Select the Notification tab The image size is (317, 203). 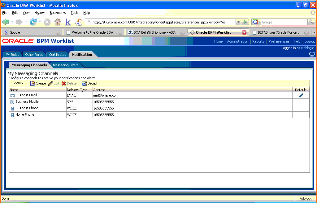(82, 55)
